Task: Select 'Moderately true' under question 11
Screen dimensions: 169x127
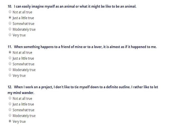Action: [x=10, y=70]
